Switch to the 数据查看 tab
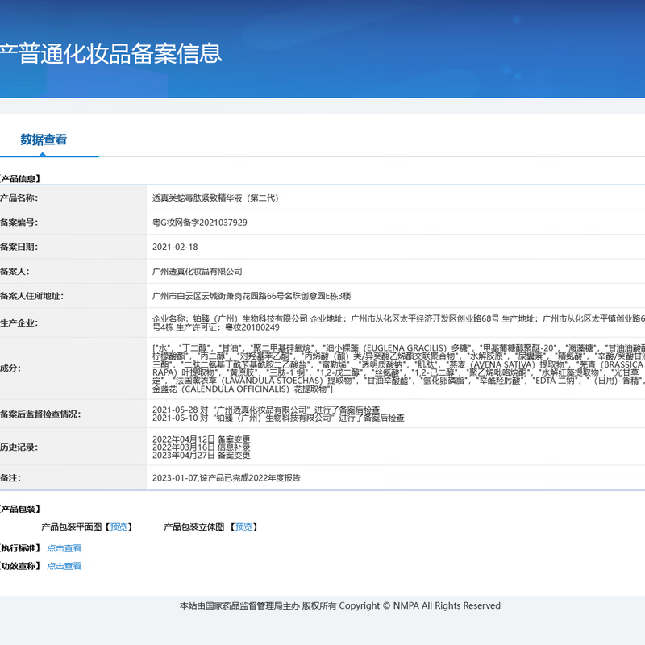Viewport: 645px width, 645px height. tap(44, 139)
